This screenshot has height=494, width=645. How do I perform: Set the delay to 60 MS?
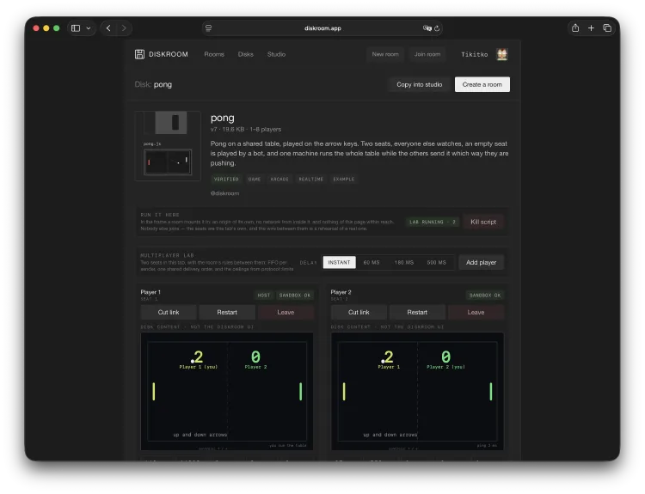[372, 262]
